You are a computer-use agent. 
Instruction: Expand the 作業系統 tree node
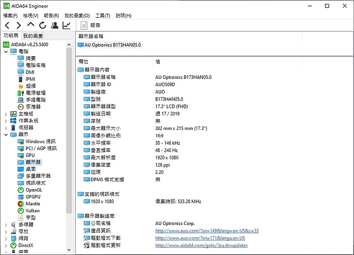coord(6,121)
